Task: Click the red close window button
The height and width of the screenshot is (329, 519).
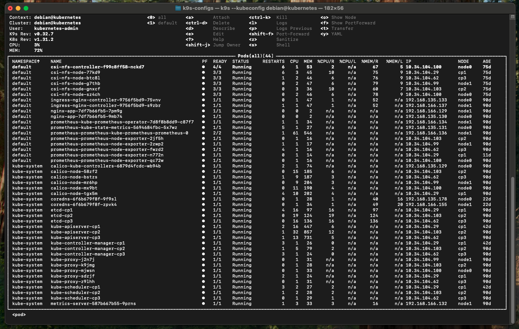Action: click(x=10, y=8)
